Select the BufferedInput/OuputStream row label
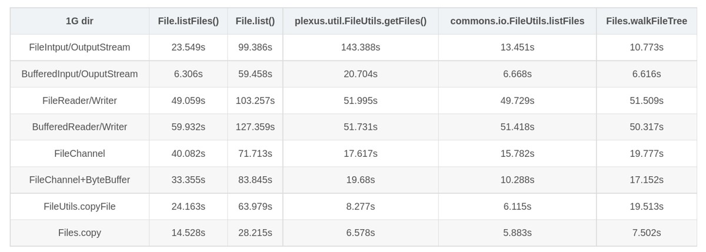The width and height of the screenshot is (706, 252). click(79, 74)
